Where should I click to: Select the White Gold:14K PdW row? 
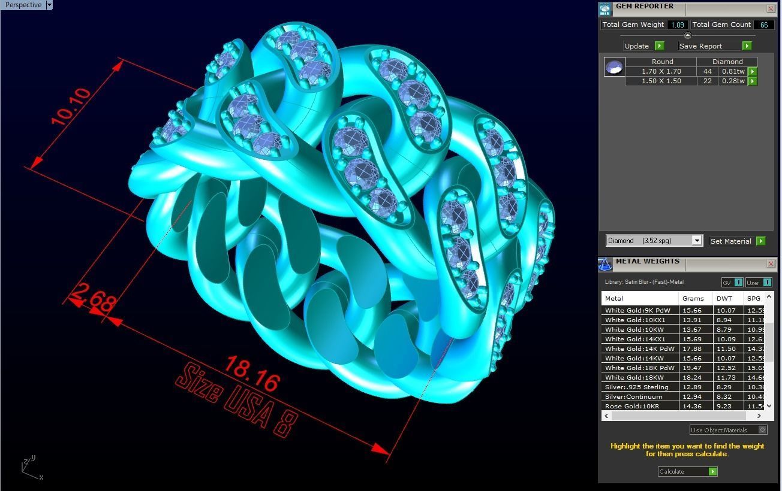coord(683,348)
